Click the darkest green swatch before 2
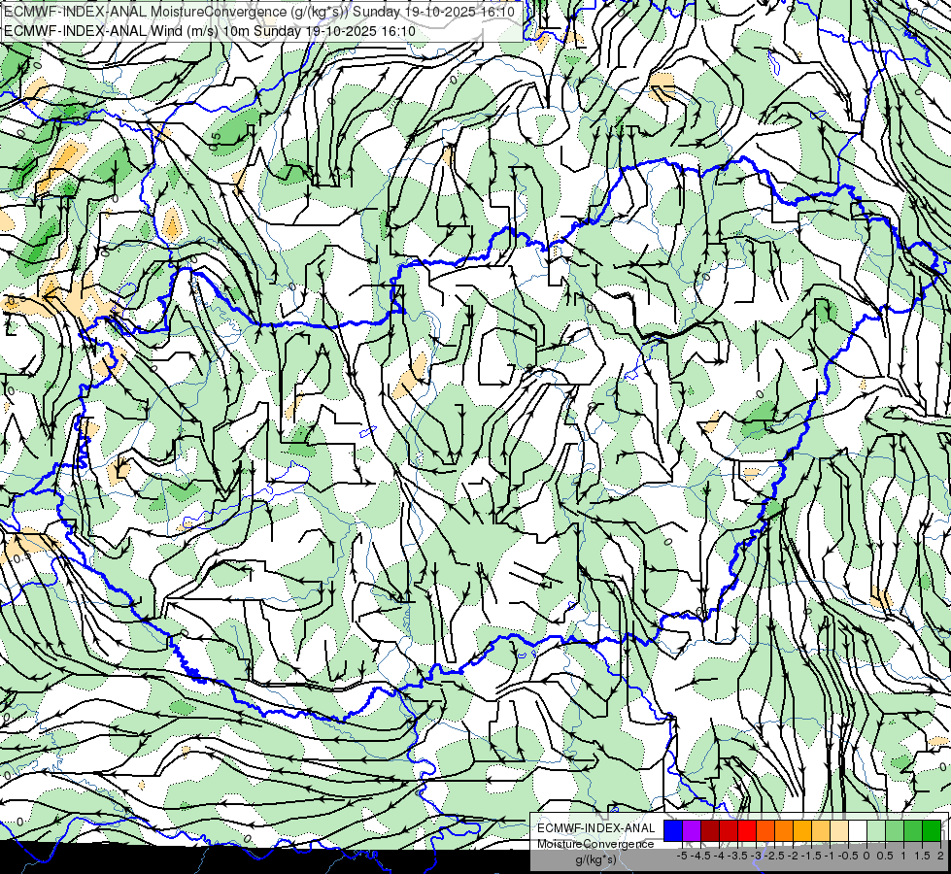951x874 pixels. (932, 830)
